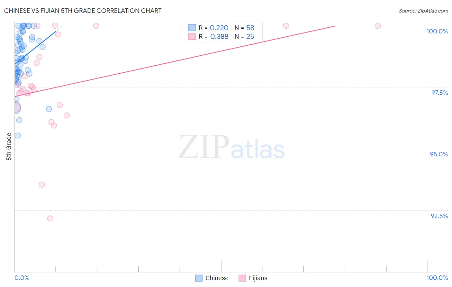This screenshot has height=287, width=452.
Task: Click the blue Chinese point near 95.5%
Action: [18, 135]
